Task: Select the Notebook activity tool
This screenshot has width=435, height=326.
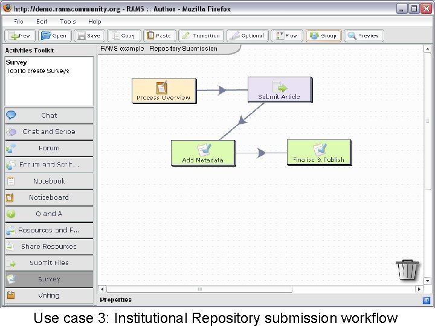Action: 49,181
